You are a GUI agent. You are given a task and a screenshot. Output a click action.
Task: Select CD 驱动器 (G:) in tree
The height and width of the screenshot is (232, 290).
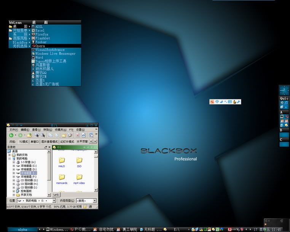(29, 180)
